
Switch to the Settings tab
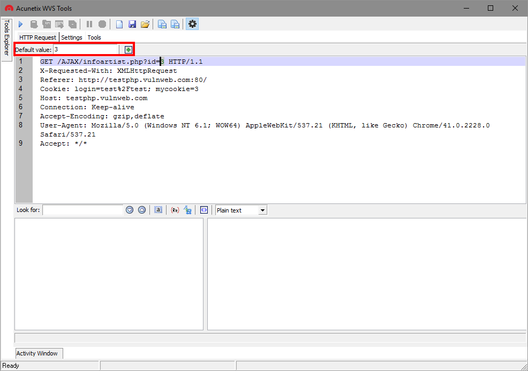coord(72,37)
